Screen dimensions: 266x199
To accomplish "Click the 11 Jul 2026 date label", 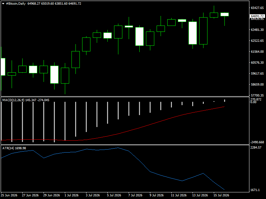I will point(179,195).
